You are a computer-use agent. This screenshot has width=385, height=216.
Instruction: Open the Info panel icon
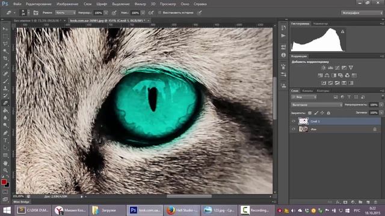[x=283, y=55]
